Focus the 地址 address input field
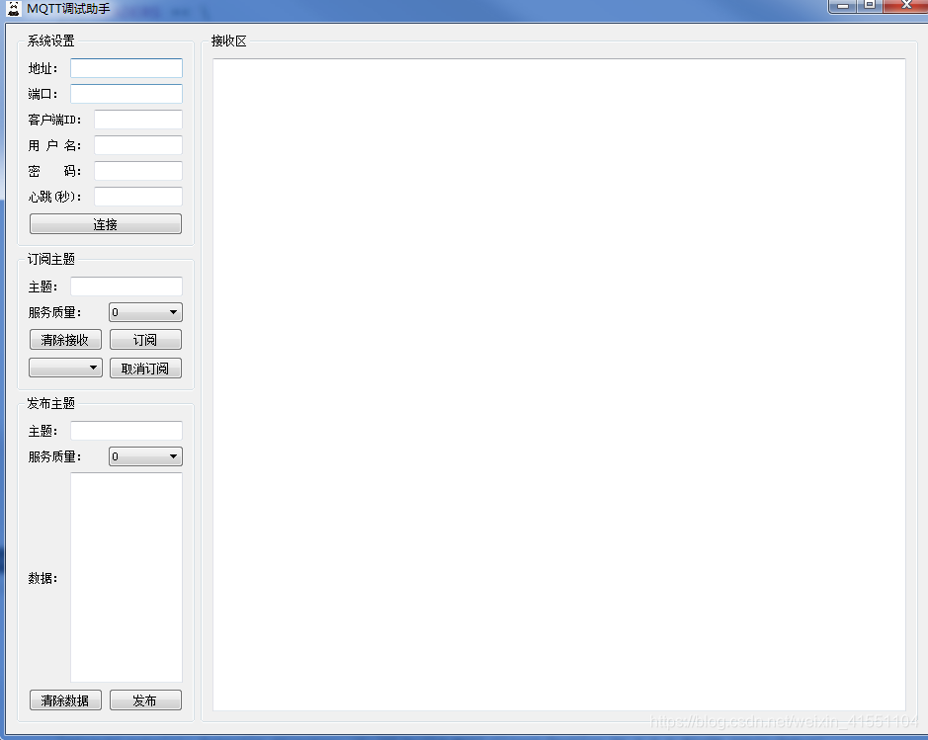928x740 pixels. coord(127,68)
